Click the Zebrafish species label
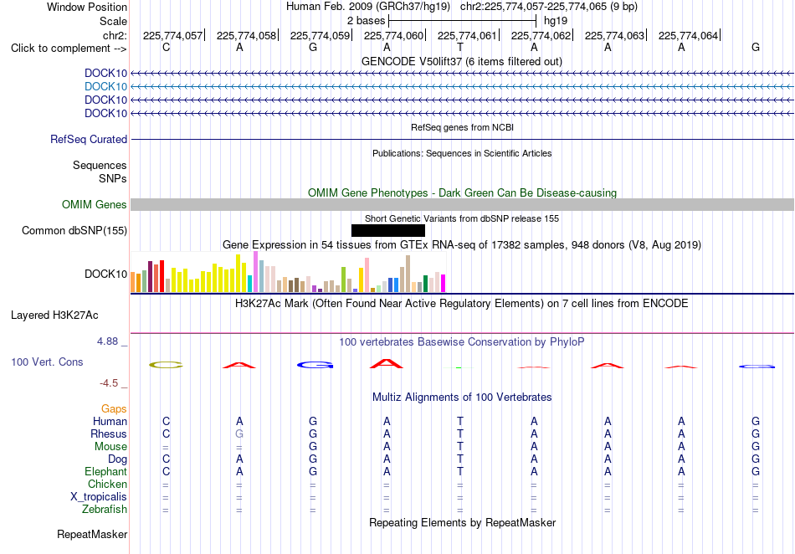795x554 pixels. [x=105, y=510]
